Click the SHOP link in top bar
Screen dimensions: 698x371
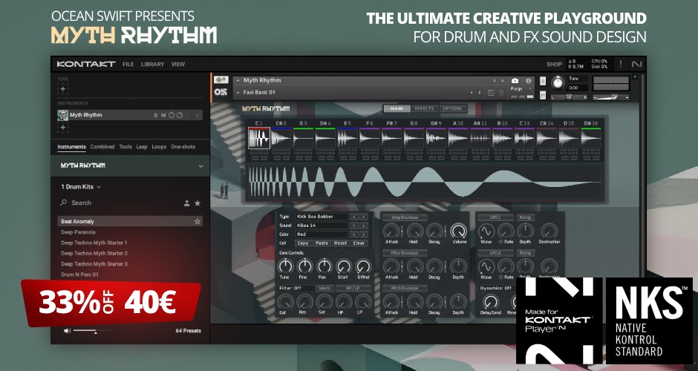pos(554,64)
